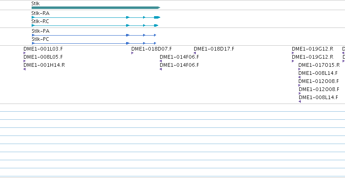Select the arrow glyph under DME1-001H14.R

(24, 69)
